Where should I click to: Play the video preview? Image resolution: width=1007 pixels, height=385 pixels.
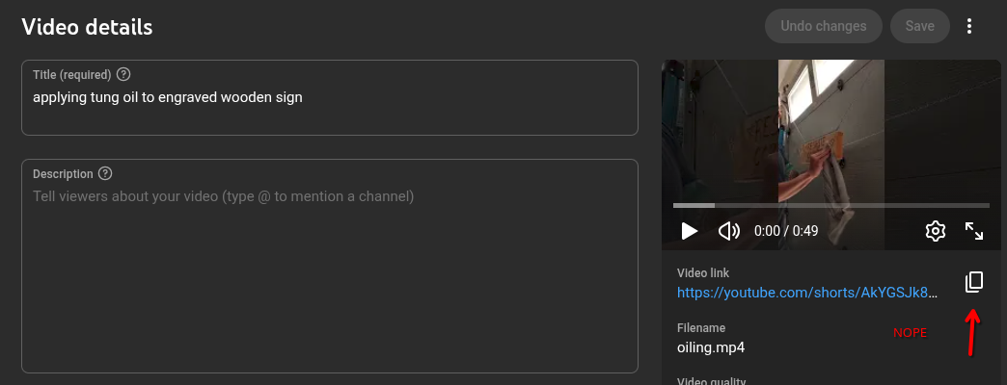pyautogui.click(x=689, y=231)
